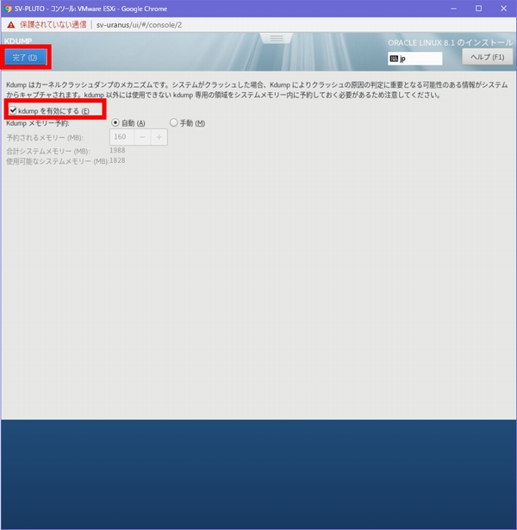Increase reserved memory with plus button
Viewport: 517px width, 530px height.
click(x=159, y=137)
